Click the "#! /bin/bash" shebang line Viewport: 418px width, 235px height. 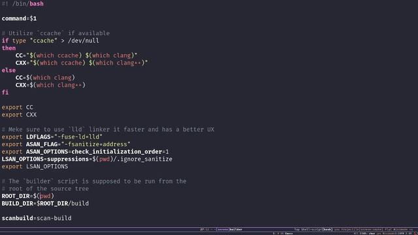coord(22,4)
